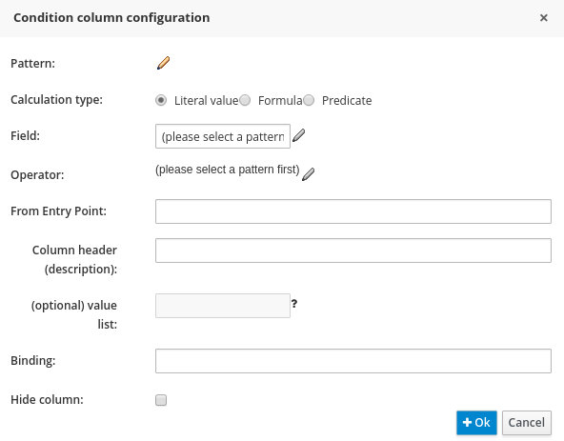Click the 'Calculation type:' label
This screenshot has height=441, width=564.
pyautogui.click(x=56, y=100)
